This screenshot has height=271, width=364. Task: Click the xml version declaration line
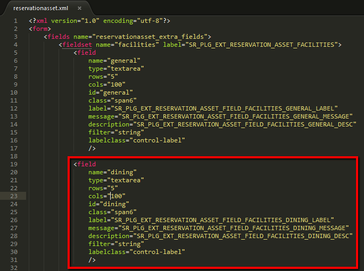[100, 21]
